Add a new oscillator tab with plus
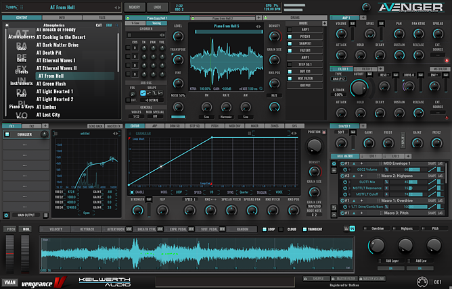The height and width of the screenshot is (289, 452). (258, 18)
